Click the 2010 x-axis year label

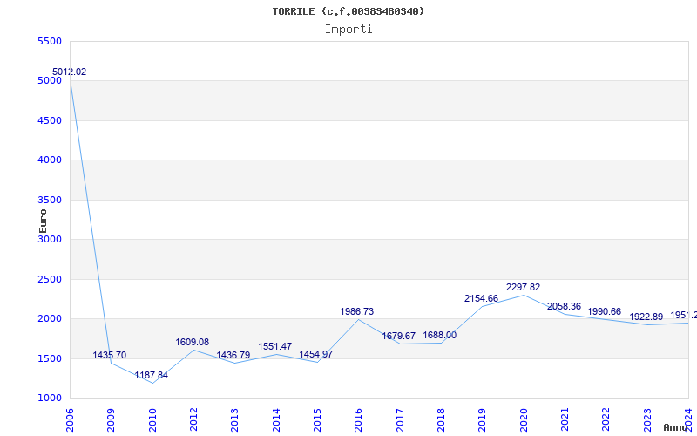point(152,420)
